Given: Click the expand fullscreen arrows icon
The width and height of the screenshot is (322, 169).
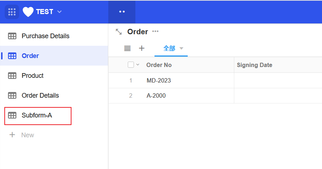Looking at the screenshot, I should click(x=119, y=32).
